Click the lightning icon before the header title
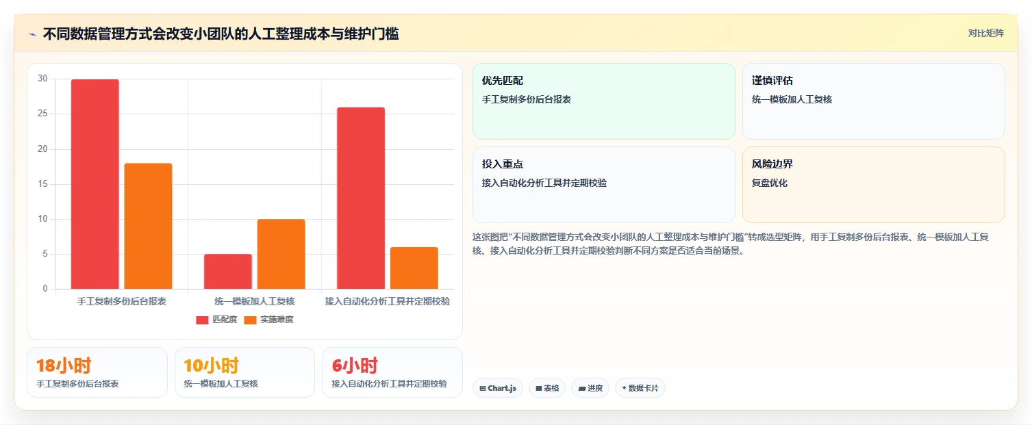This screenshot has height=425, width=1032. [x=32, y=34]
